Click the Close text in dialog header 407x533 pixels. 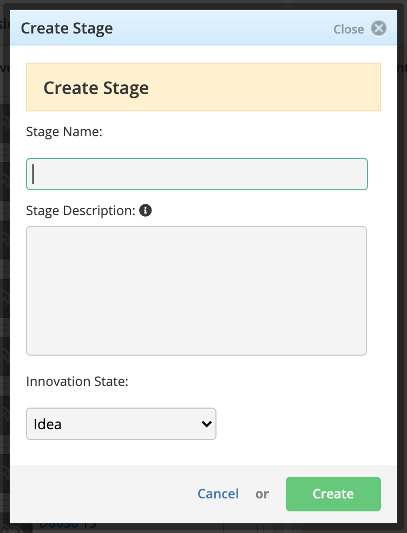(x=349, y=29)
